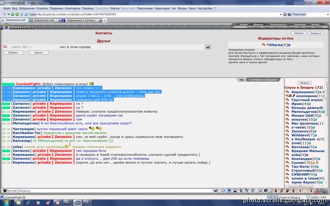The width and height of the screenshot is (330, 206).
Task: Open the Поединки menu
Action: (56, 8)
